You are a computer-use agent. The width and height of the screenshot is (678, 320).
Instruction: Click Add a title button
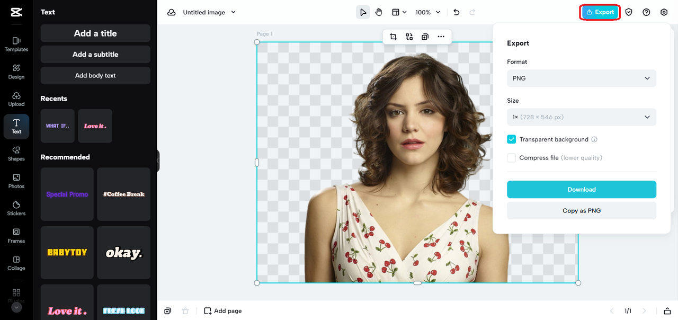point(95,33)
